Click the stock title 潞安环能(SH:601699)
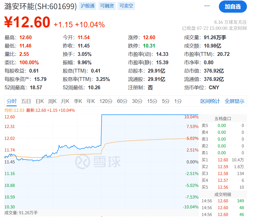254x217 pixels. [x=40, y=7]
